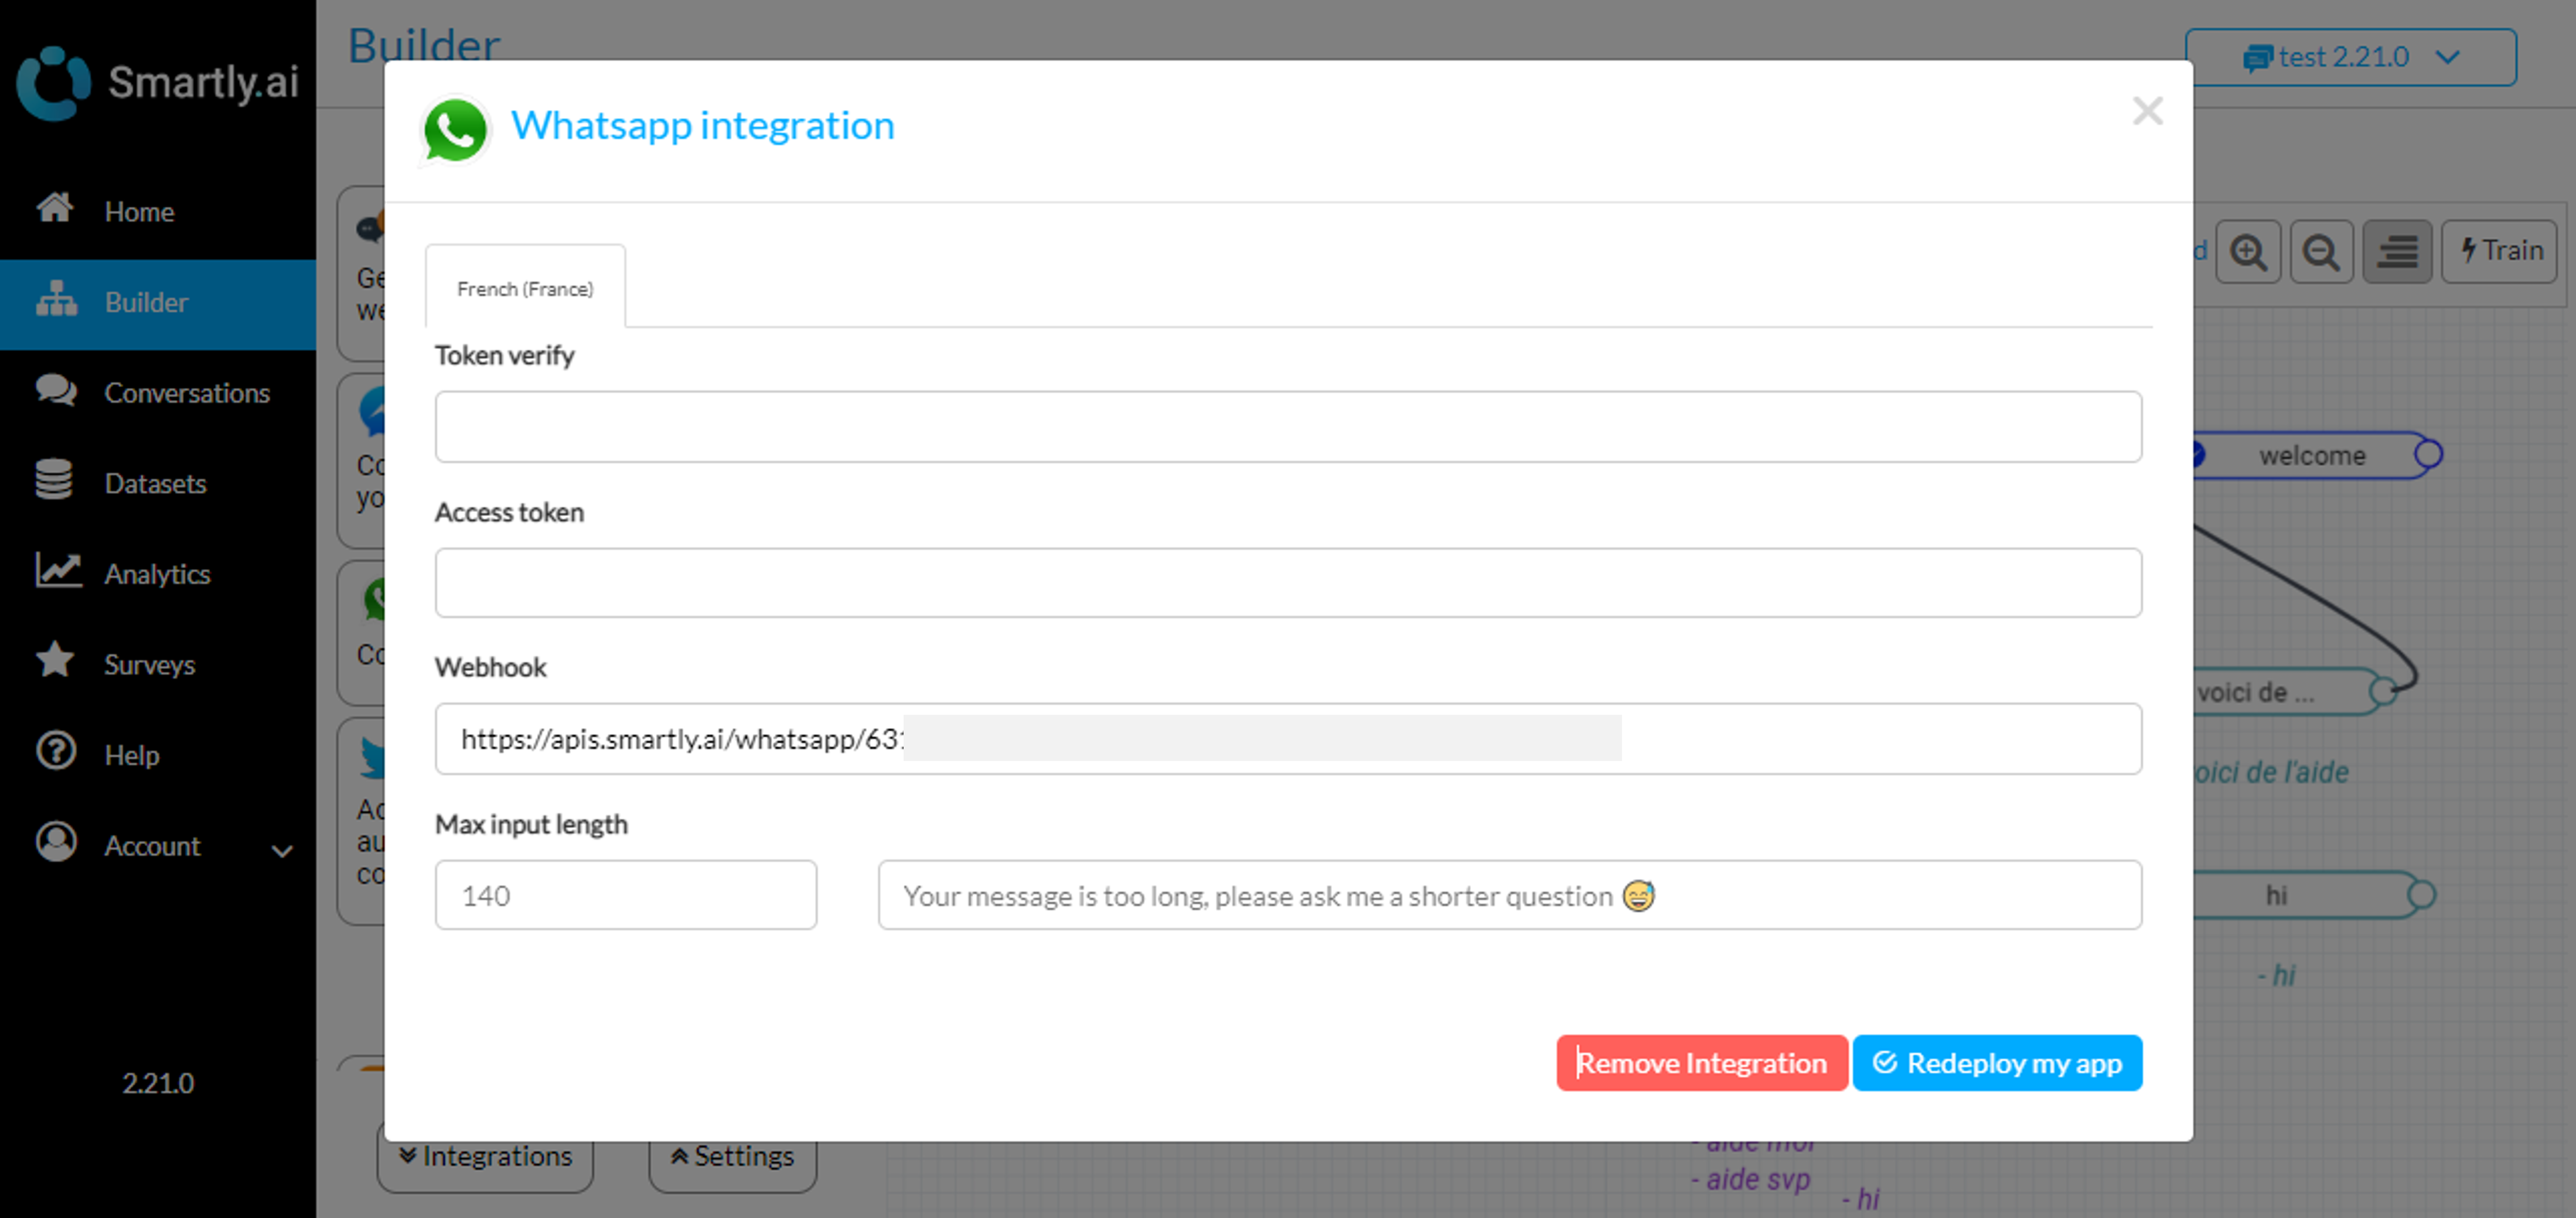Select the French (France) tab
The width and height of the screenshot is (2576, 1218).
[x=525, y=288]
